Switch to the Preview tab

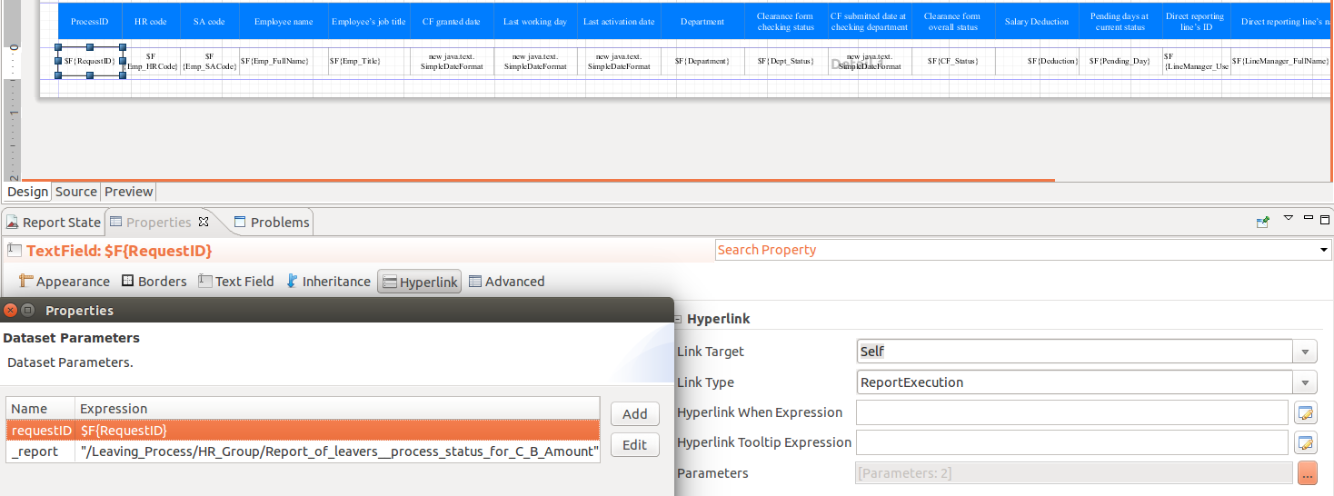point(128,192)
